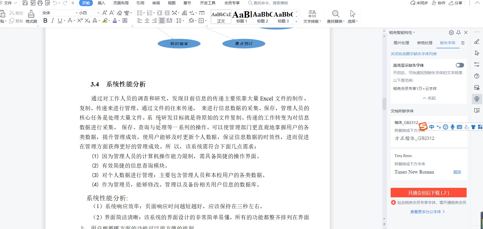Collapse the example section with 收起
Viewport: 483px width, 229px height.
(x=429, y=98)
